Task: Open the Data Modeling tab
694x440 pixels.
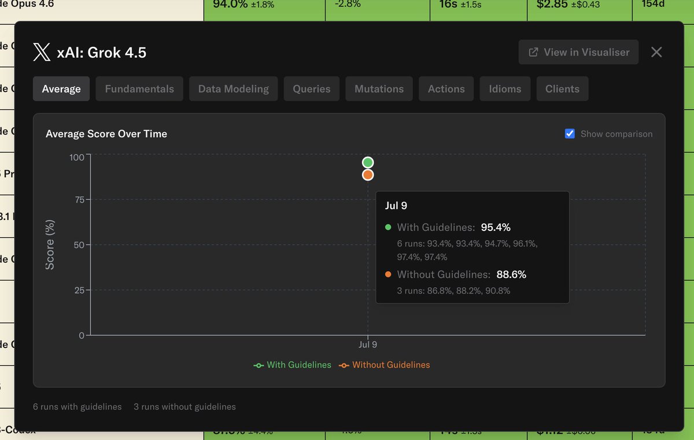Action: point(234,89)
